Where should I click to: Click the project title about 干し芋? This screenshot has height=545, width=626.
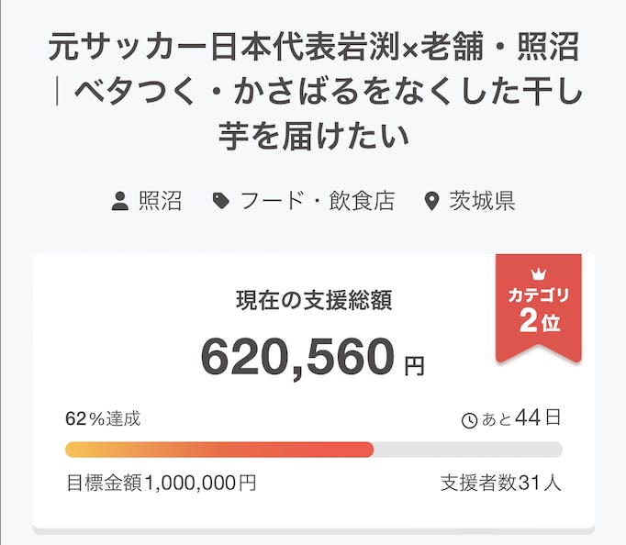tap(314, 92)
